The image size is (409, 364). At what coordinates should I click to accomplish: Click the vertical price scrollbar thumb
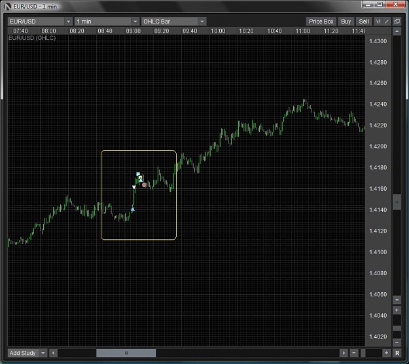pos(397,202)
